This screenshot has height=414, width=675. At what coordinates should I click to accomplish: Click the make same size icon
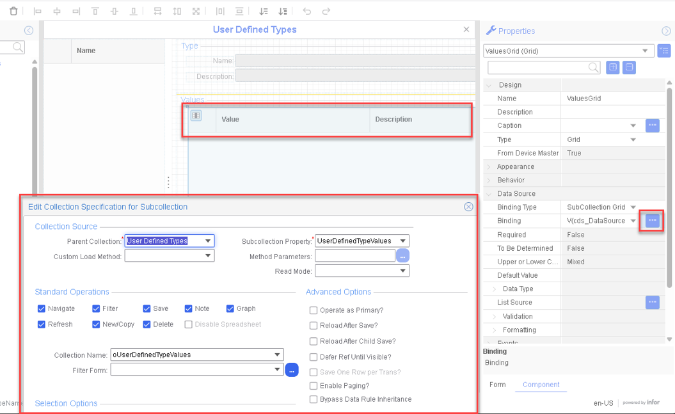(196, 11)
